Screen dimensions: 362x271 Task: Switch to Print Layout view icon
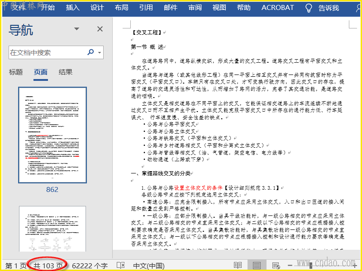[257, 265]
